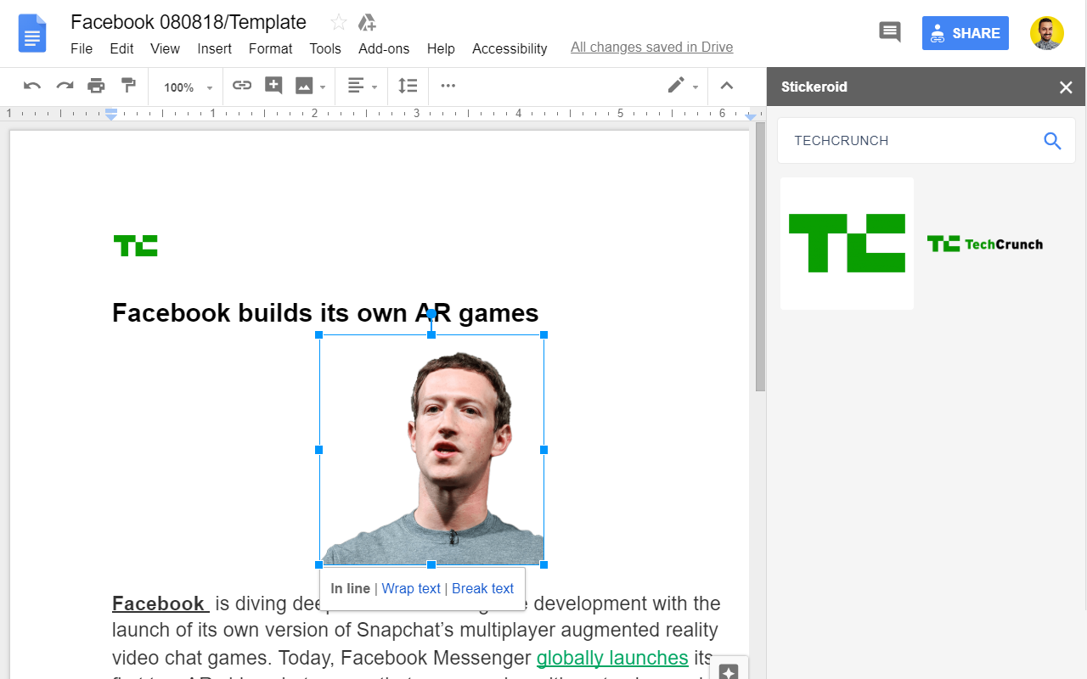This screenshot has width=1087, height=679.
Task: Run the Stickeroid search with the magnifier icon
Action: (x=1052, y=141)
